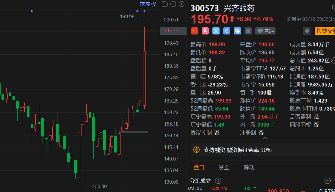Click the light-blue shuffle arrows icon

click(216, 31)
